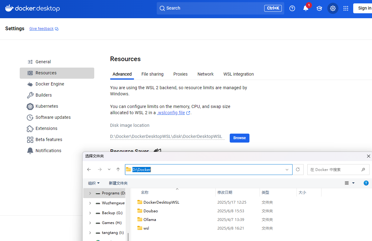Expand the Wuzhengxue drive node
Image resolution: width=372 pixels, height=241 pixels.
90,203
